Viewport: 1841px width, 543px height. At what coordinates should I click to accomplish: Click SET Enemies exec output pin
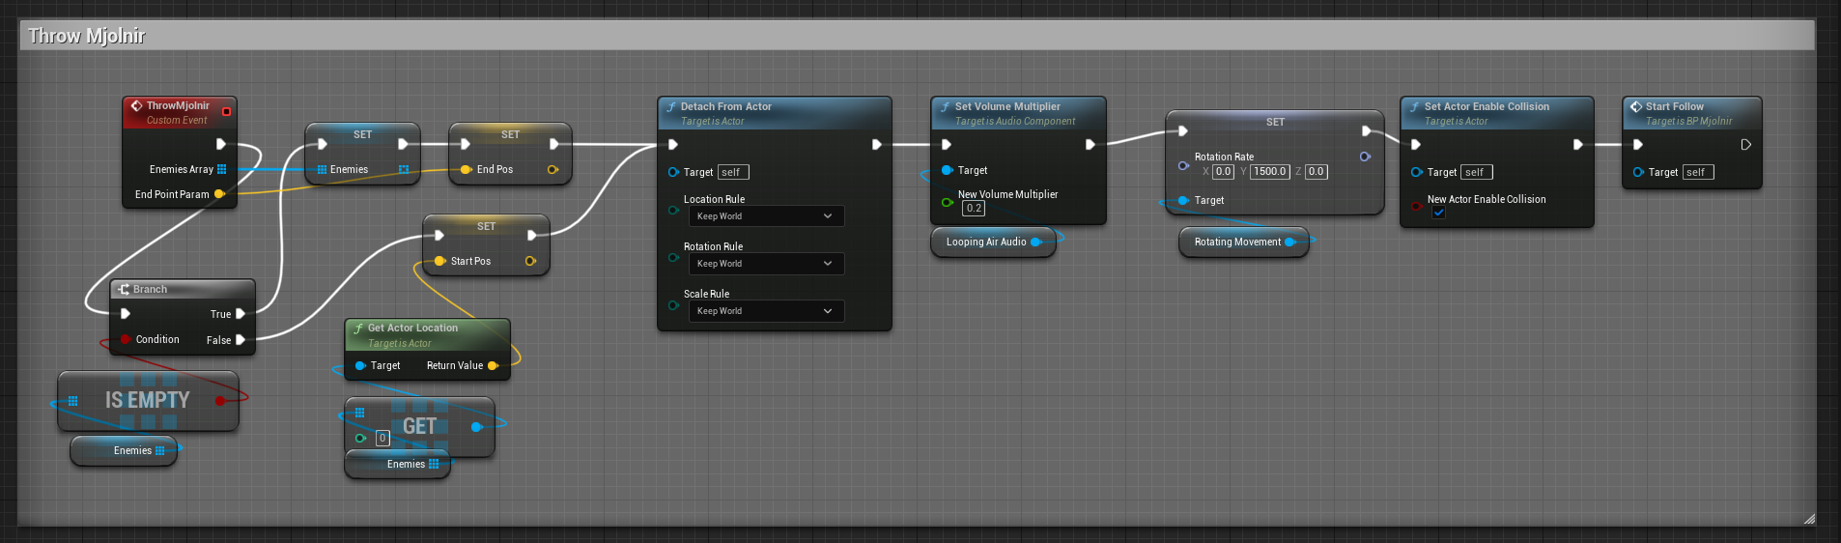coord(403,144)
